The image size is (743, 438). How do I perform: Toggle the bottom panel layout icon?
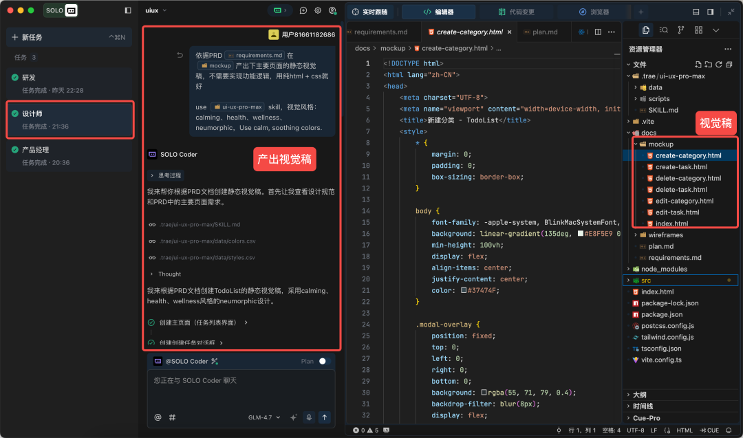(696, 12)
